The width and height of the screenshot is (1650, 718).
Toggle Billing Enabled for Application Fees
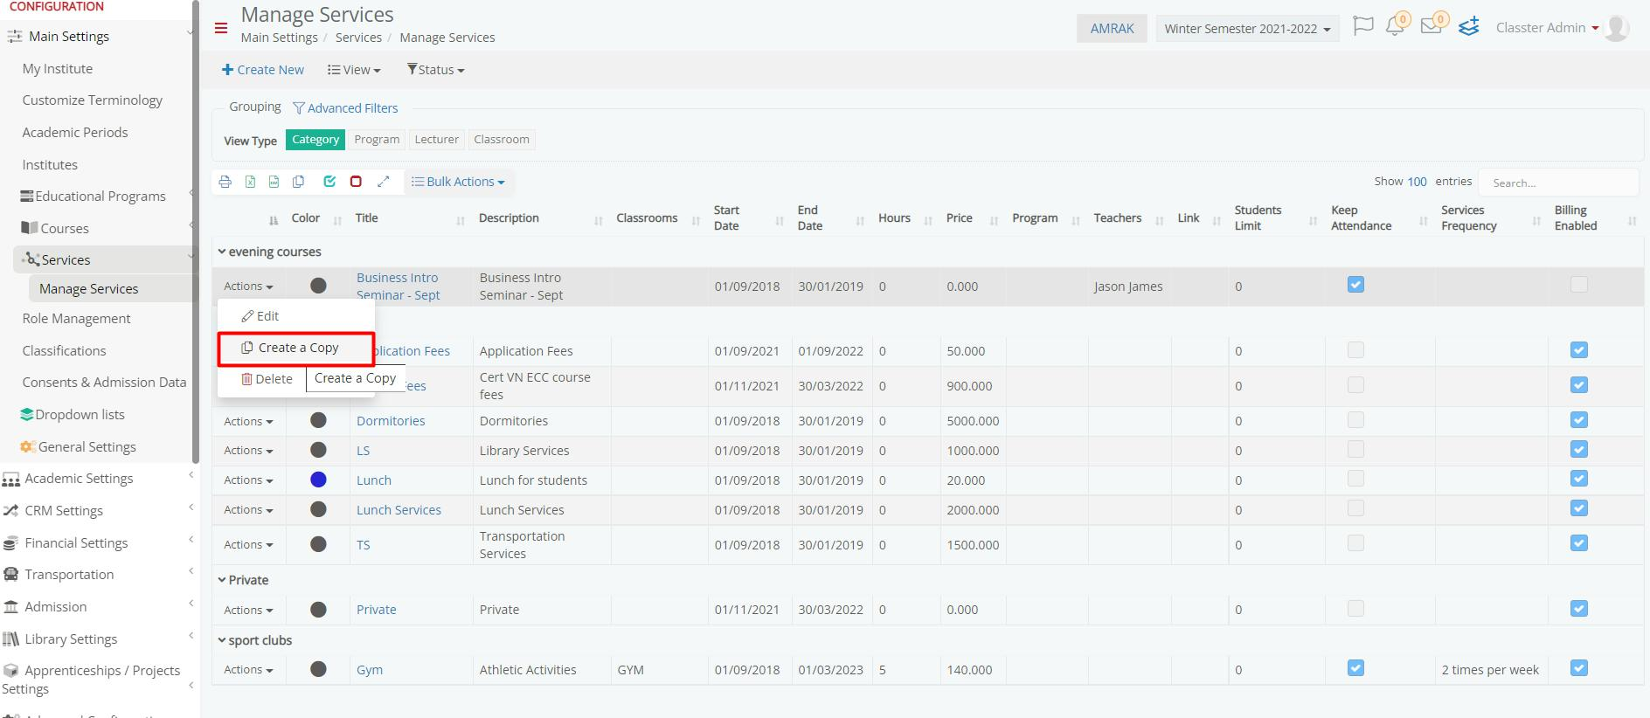1579,350
